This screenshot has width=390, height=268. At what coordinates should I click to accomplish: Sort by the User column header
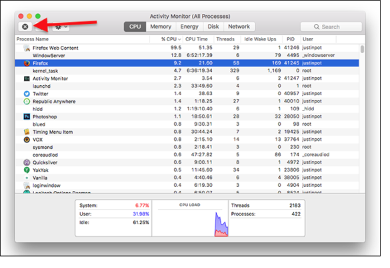click(x=319, y=39)
